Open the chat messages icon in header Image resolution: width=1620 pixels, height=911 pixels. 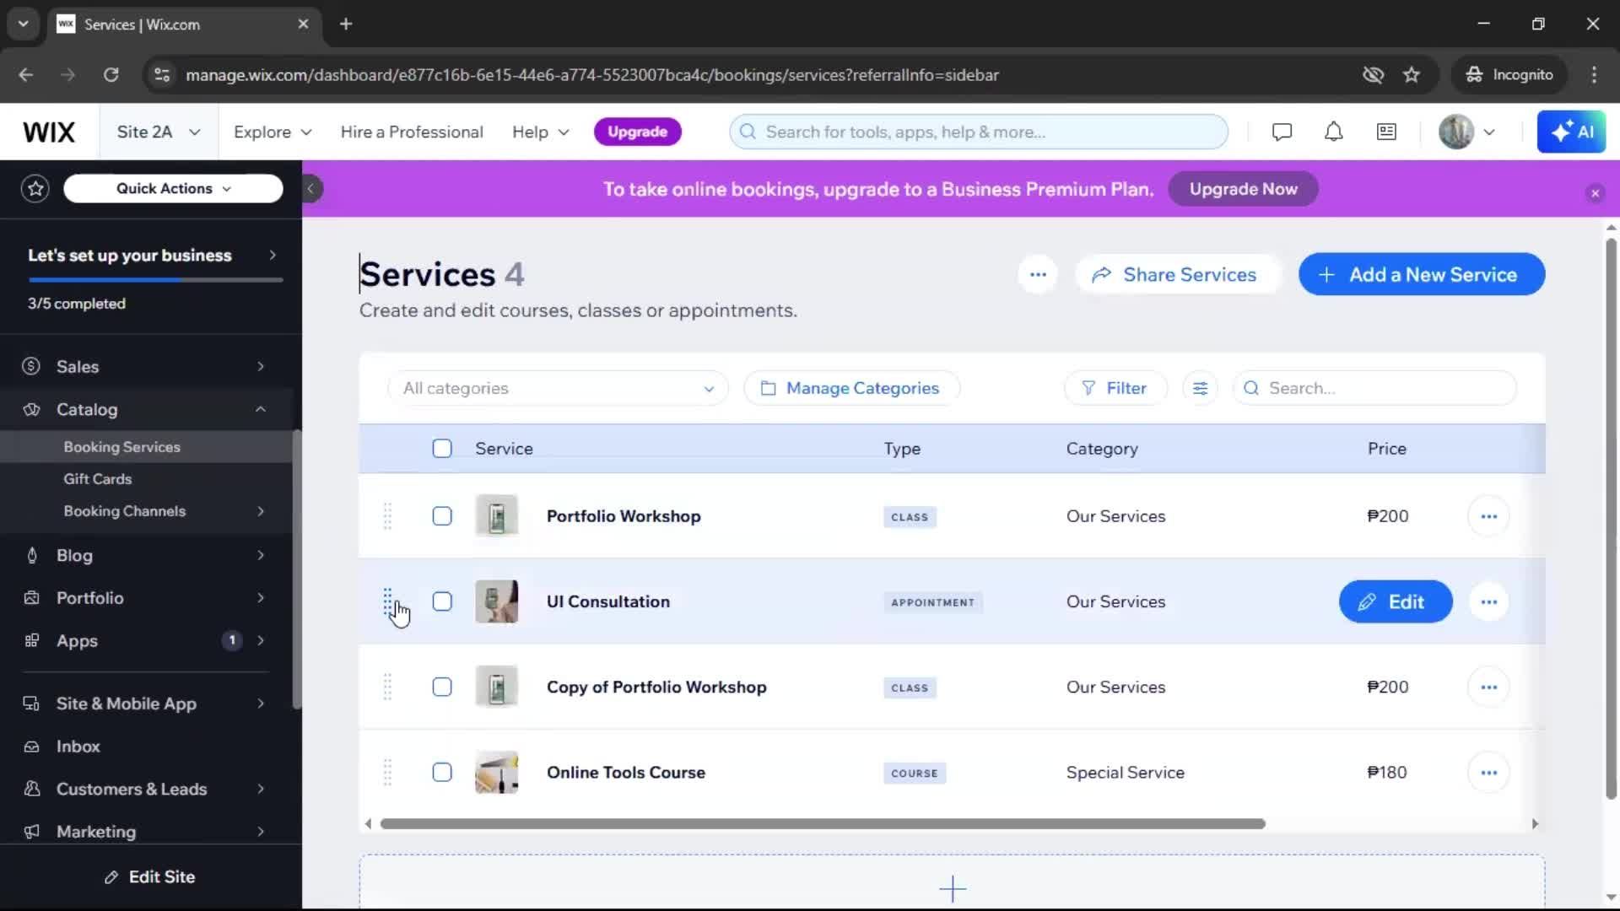(1282, 132)
